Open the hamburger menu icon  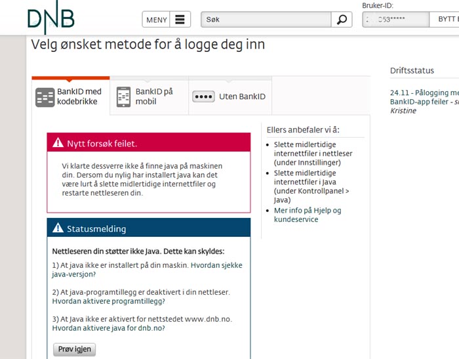(x=180, y=19)
